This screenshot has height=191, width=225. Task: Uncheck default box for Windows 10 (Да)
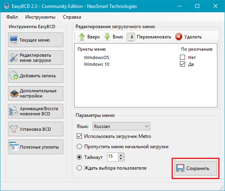(x=182, y=64)
